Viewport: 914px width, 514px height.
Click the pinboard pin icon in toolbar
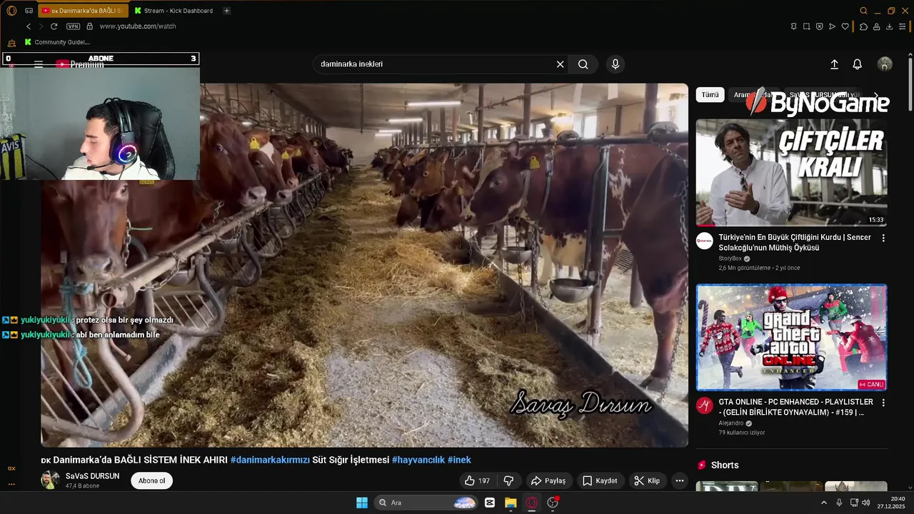pos(793,26)
